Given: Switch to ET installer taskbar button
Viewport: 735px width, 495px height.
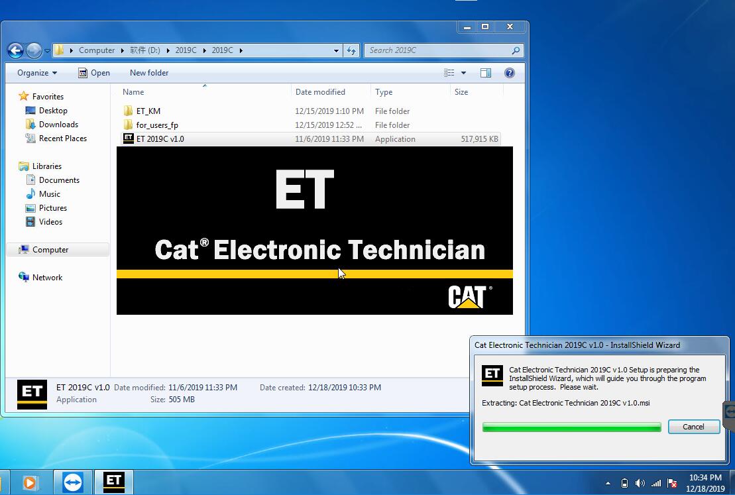Looking at the screenshot, I should coord(114,482).
